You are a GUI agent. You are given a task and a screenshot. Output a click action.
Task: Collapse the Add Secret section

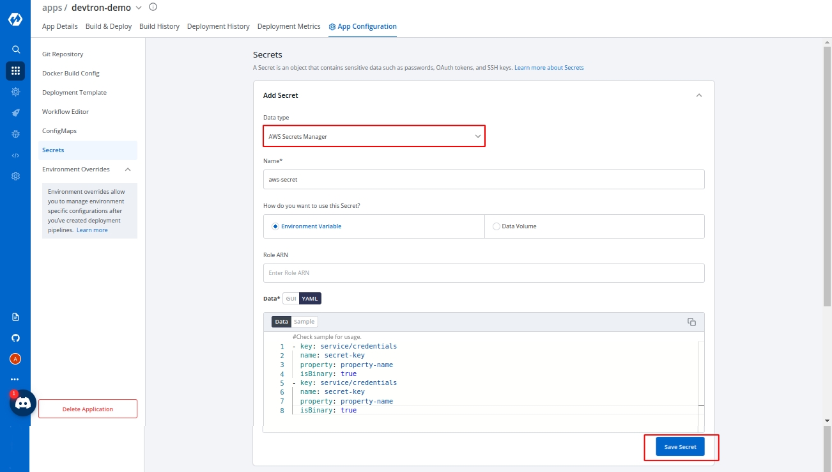click(x=698, y=95)
